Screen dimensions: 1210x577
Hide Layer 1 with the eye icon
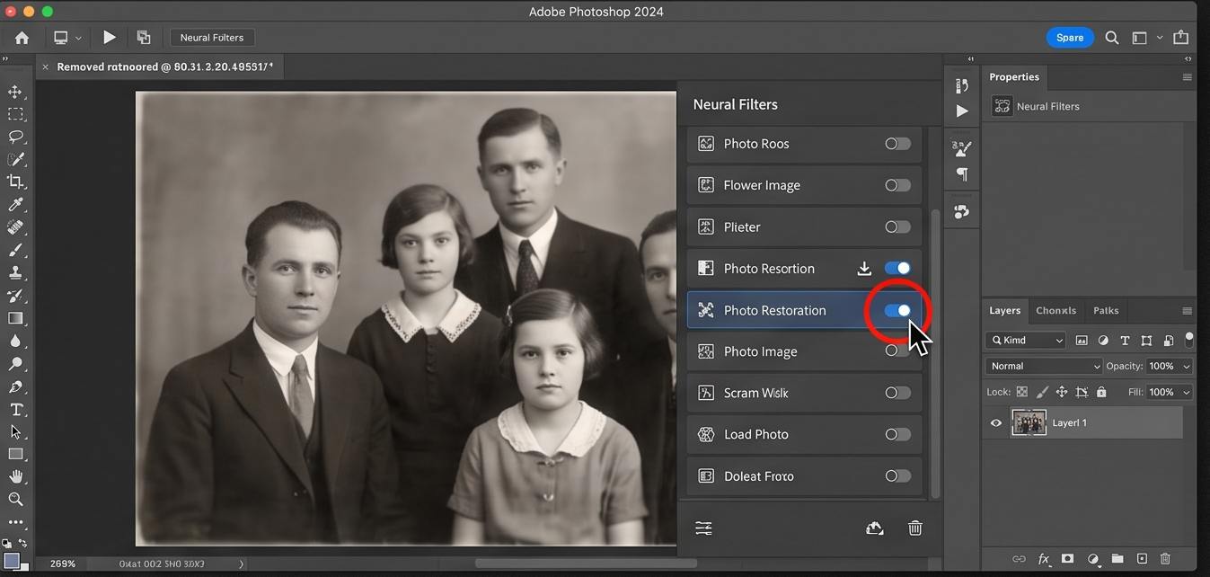[995, 422]
